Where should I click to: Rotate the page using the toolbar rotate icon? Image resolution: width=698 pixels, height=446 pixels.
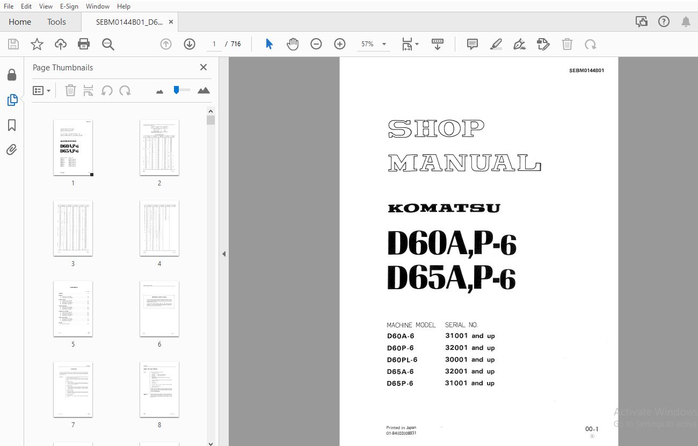(x=591, y=44)
